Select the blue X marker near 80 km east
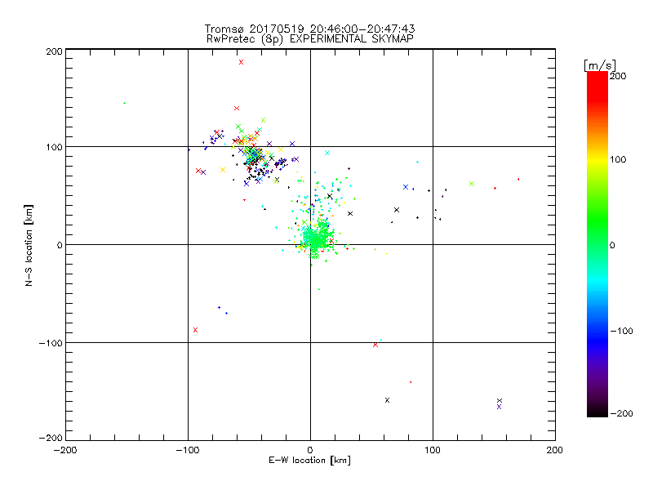The width and height of the screenshot is (653, 490). point(406,187)
